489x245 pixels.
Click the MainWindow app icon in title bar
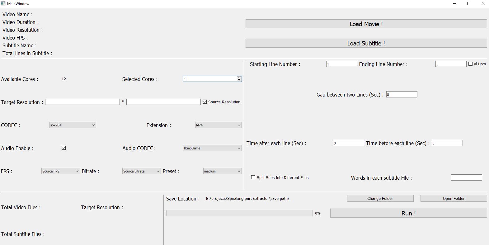3,3
